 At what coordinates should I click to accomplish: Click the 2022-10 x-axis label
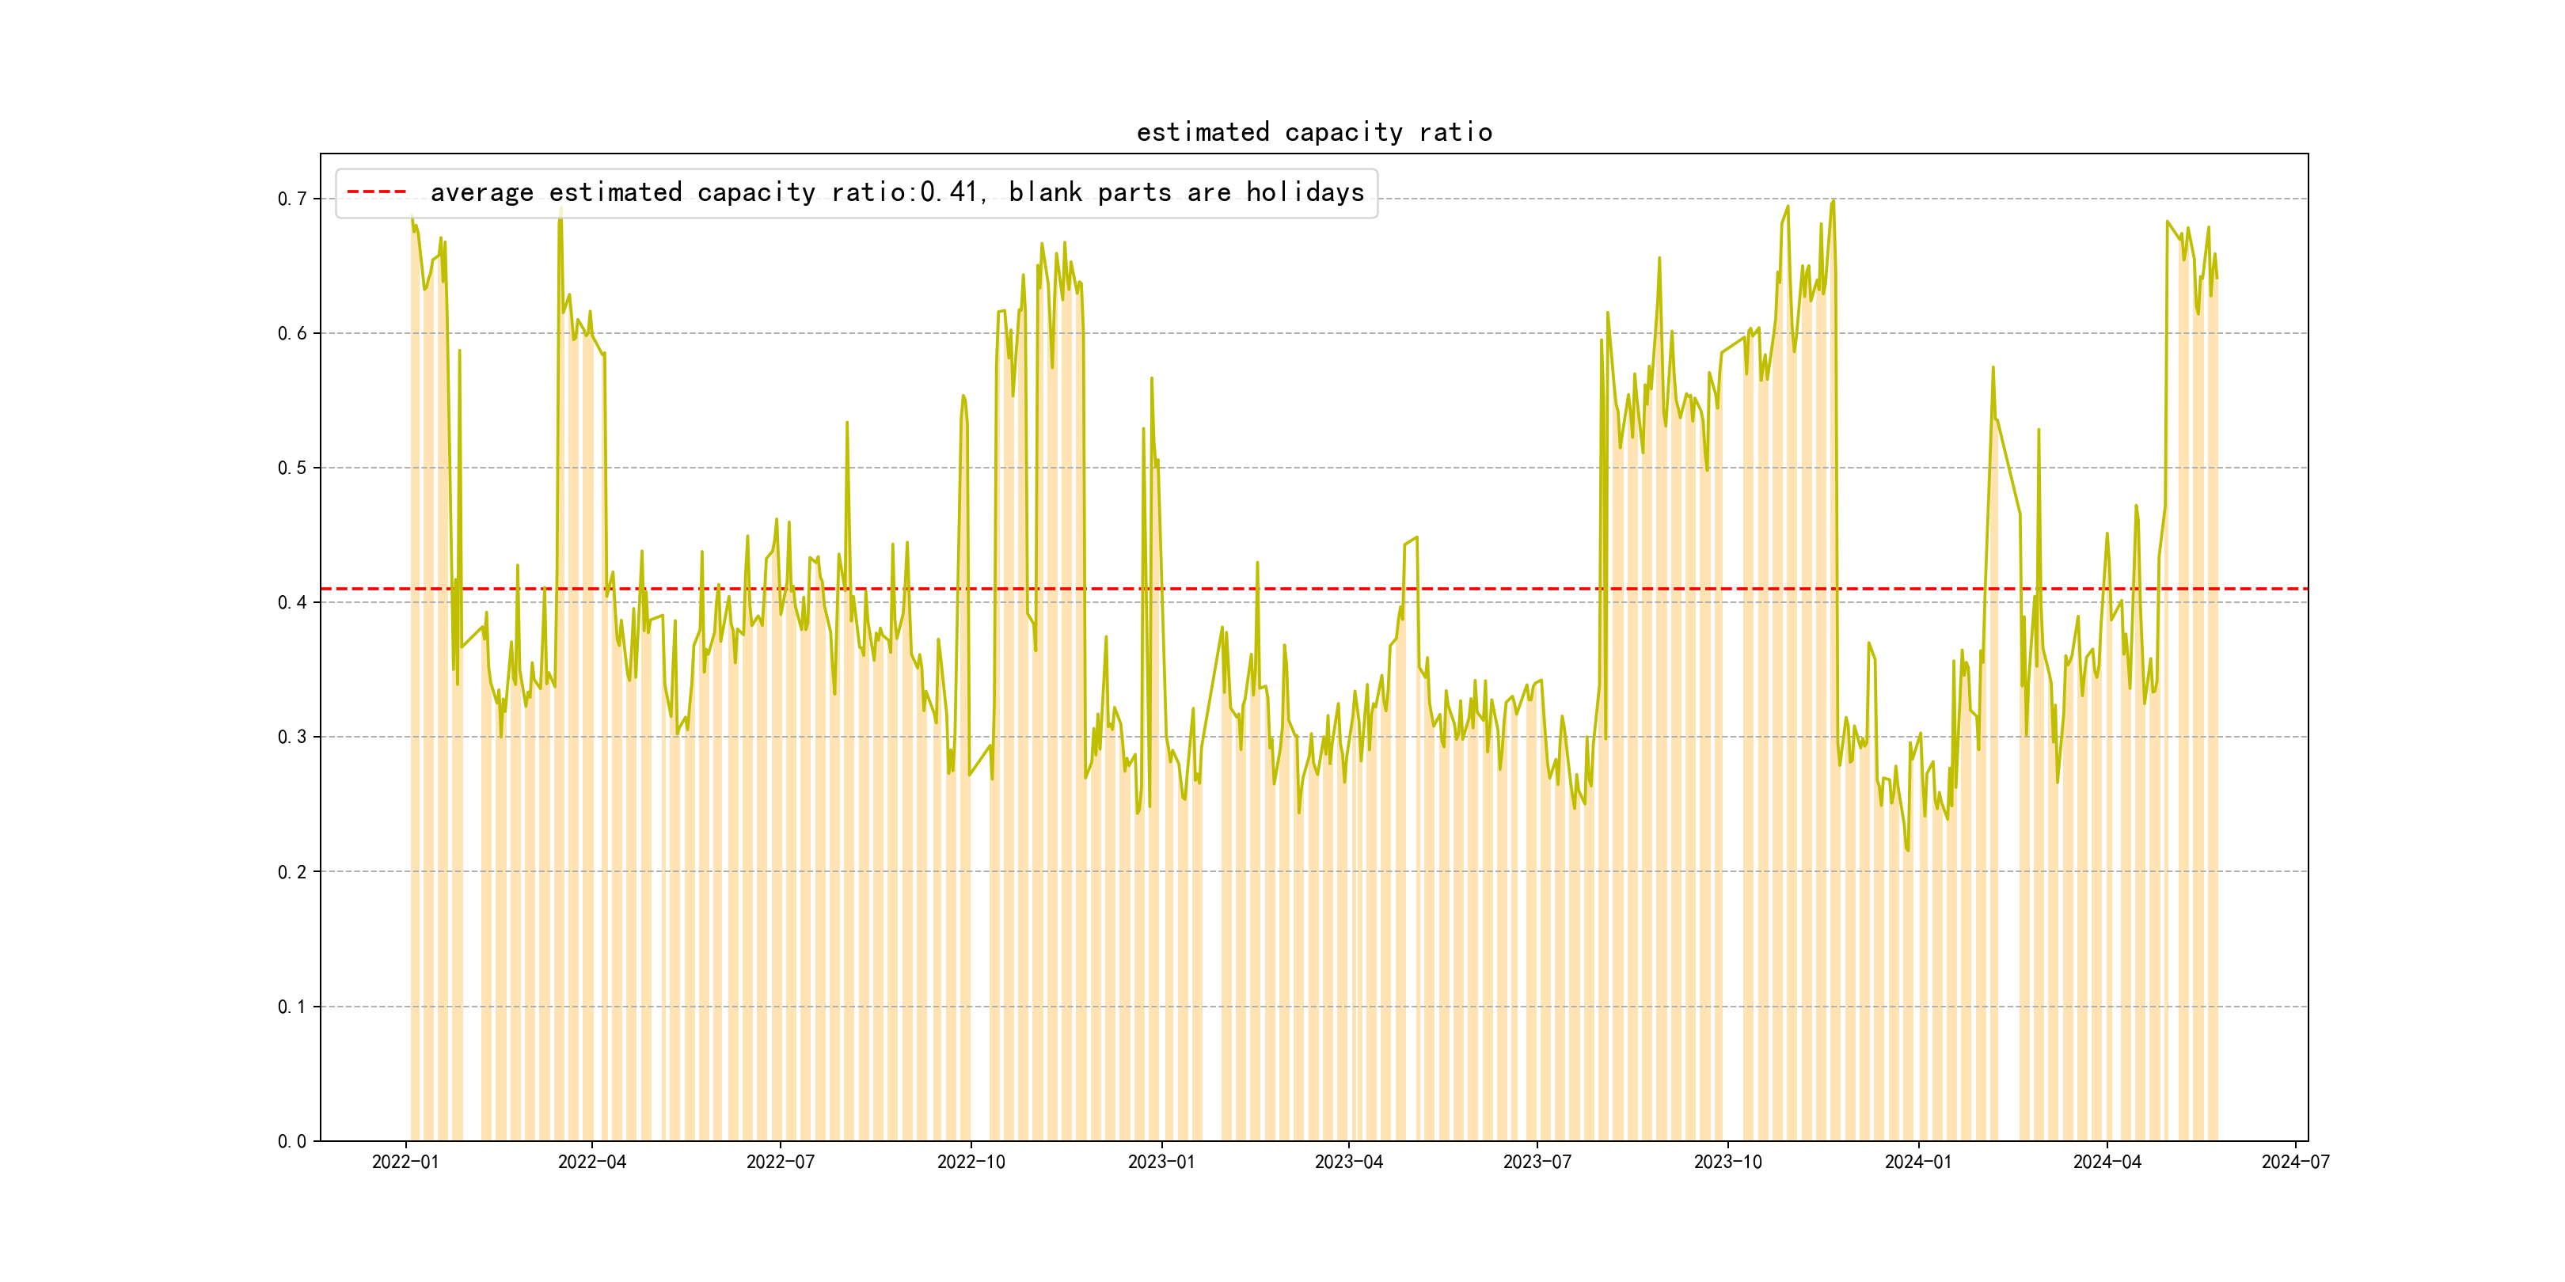[x=971, y=1162]
